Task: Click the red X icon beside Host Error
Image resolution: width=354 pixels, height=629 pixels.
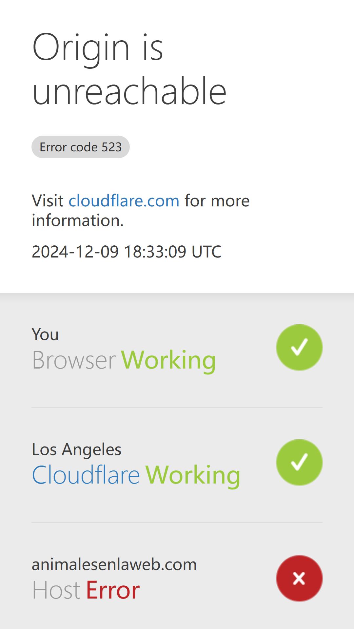Action: (299, 578)
